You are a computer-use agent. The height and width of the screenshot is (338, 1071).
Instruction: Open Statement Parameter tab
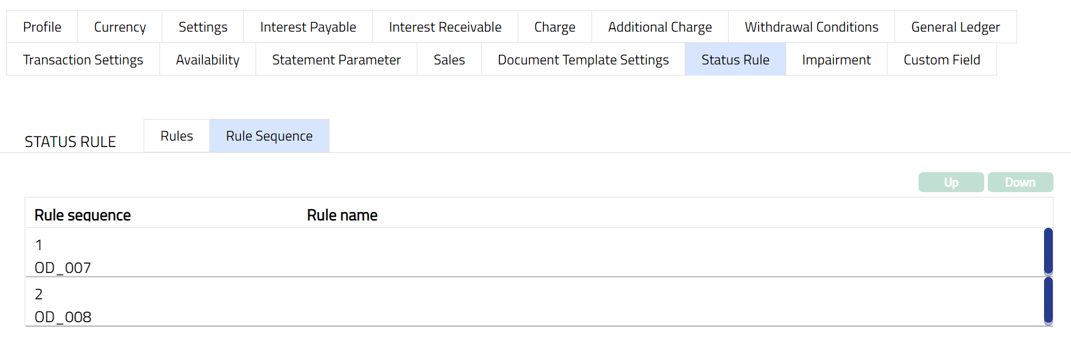(336, 60)
